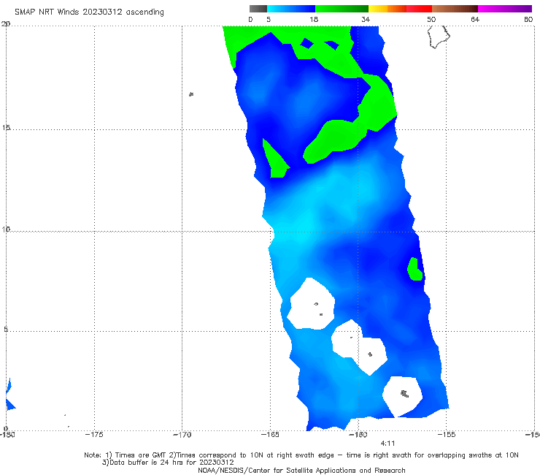This screenshot has width=540, height=475.
Task: Click the longitude label '-155'
Action: (447, 435)
